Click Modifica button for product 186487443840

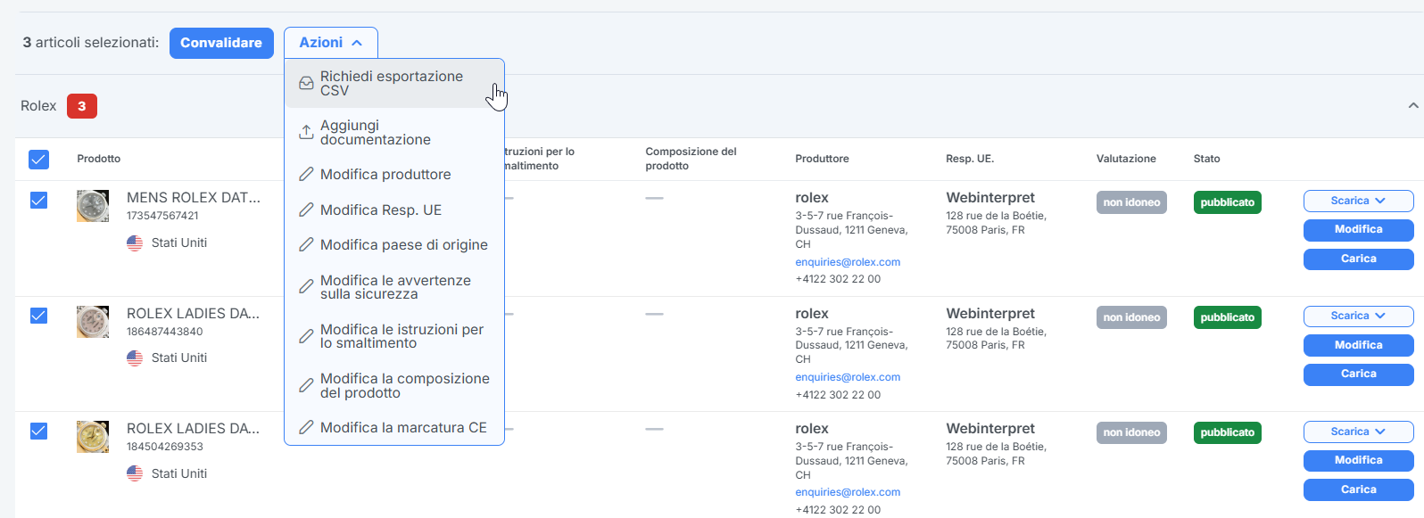click(x=1359, y=346)
